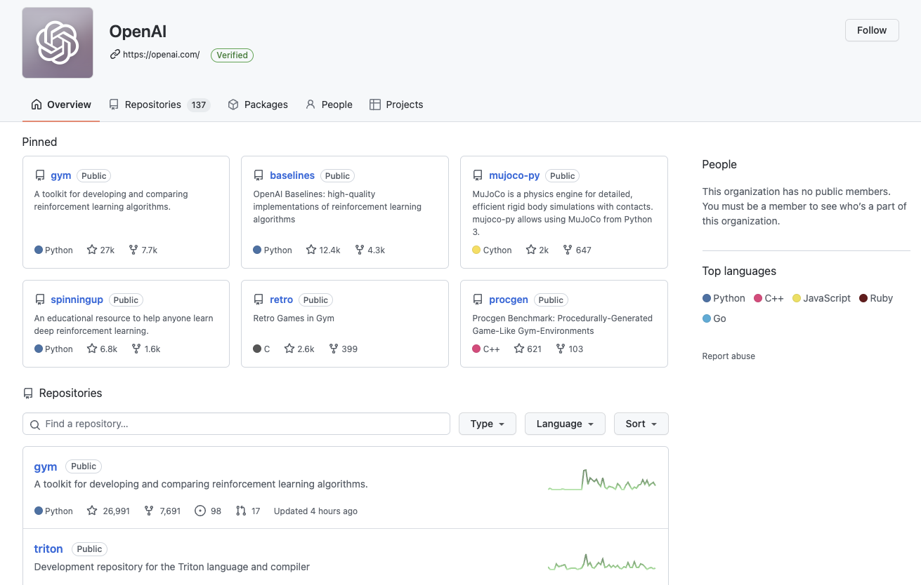The image size is (921, 585).
Task: Click the Verified badge
Action: click(x=232, y=55)
